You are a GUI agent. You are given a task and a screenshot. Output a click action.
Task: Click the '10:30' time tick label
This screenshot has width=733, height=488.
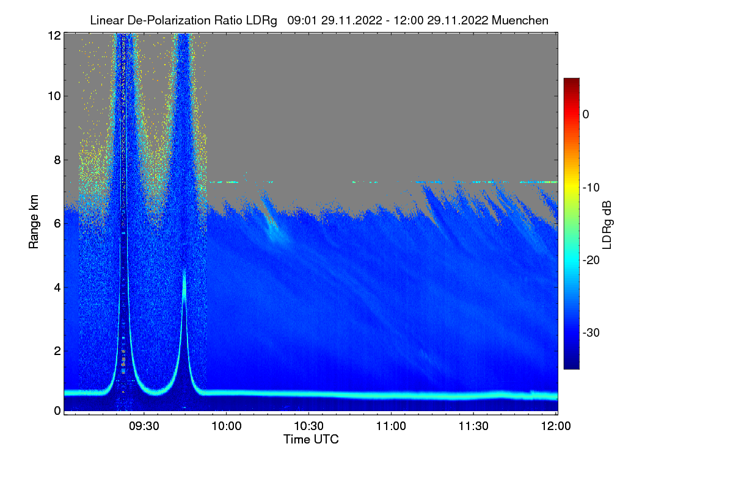pos(309,426)
